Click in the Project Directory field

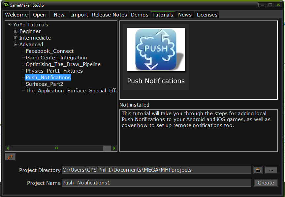(x=156, y=170)
